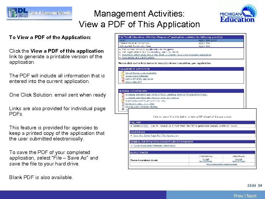The image size is (265, 199).
Task: Click the Labor & Economic Growth logo
Action: point(39,13)
